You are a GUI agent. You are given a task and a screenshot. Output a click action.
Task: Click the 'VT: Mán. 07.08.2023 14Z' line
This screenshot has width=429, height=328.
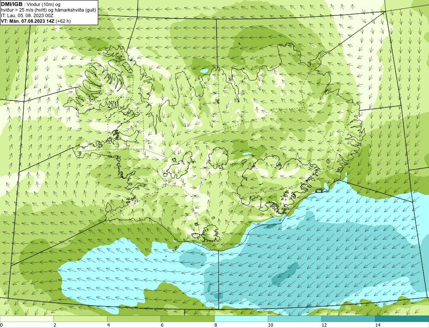pyautogui.click(x=27, y=21)
